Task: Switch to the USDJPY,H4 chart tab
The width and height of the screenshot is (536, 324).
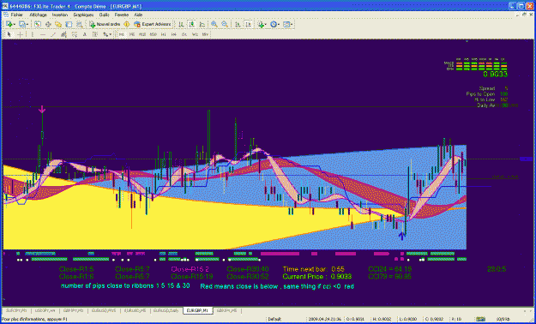Action: coord(45,310)
